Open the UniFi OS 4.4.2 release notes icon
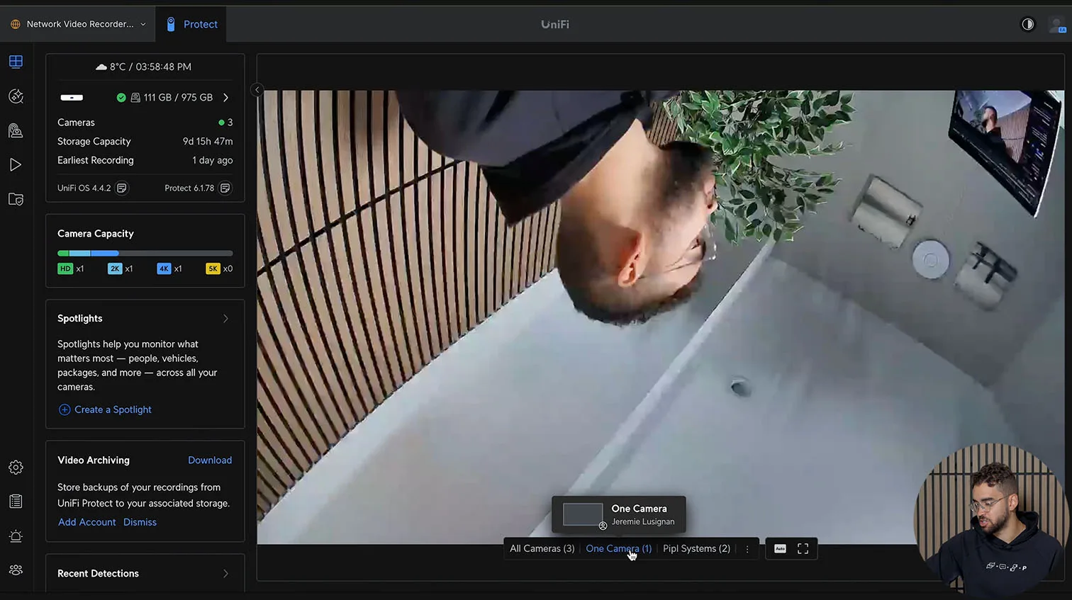This screenshot has height=600, width=1072. click(x=122, y=188)
